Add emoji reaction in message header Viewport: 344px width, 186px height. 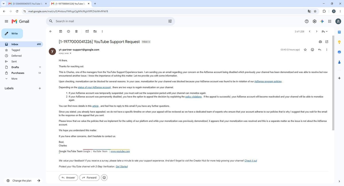point(312,50)
